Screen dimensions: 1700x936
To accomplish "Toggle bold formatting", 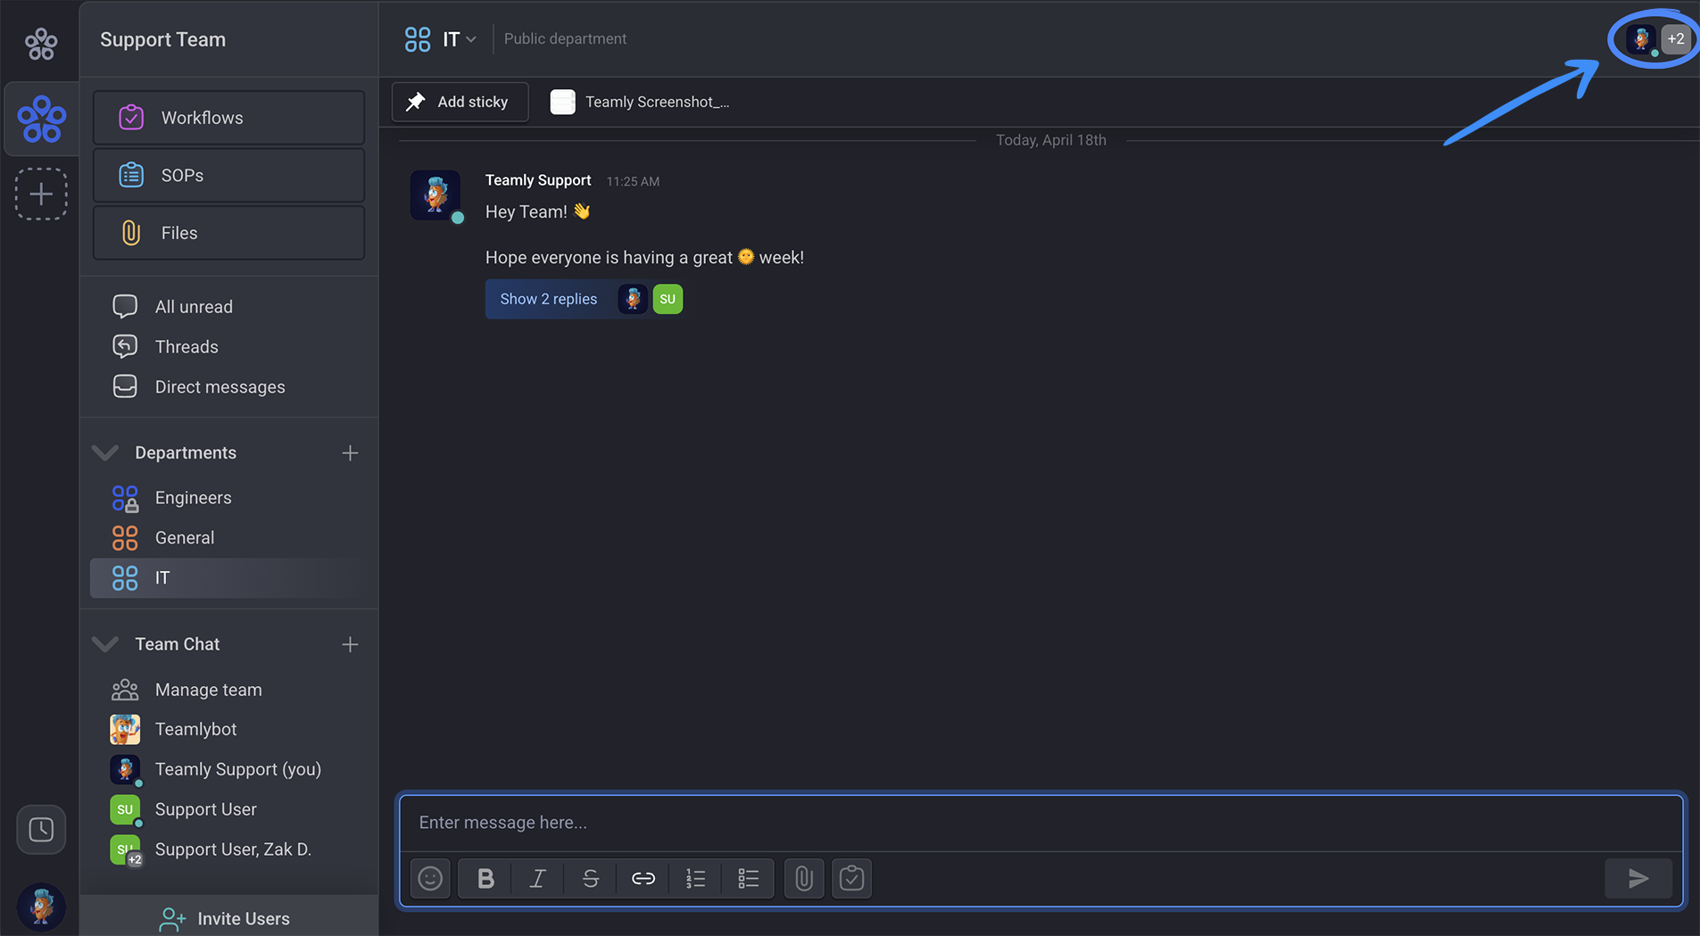I will tap(485, 879).
